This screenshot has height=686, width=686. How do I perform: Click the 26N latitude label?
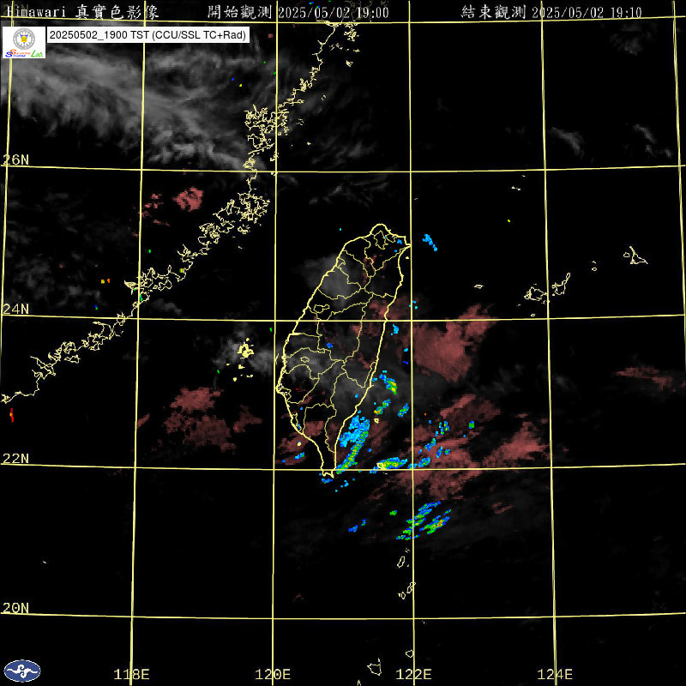(x=15, y=159)
